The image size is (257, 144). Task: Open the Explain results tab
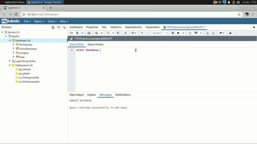(92, 95)
